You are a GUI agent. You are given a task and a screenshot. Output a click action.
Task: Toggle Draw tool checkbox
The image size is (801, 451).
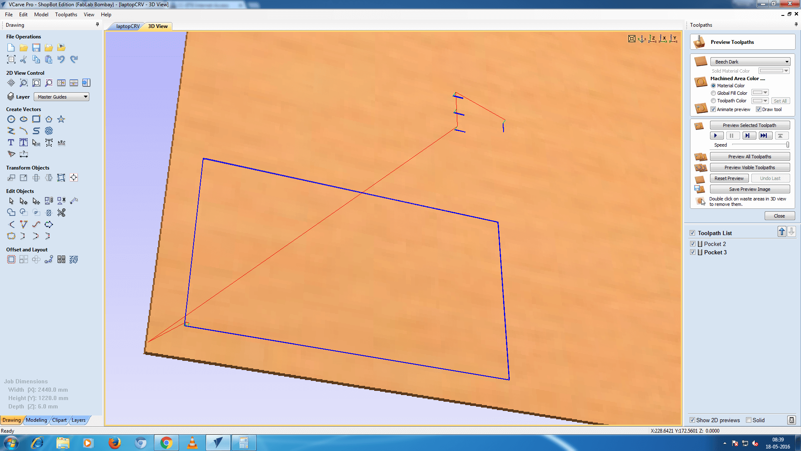coord(758,109)
